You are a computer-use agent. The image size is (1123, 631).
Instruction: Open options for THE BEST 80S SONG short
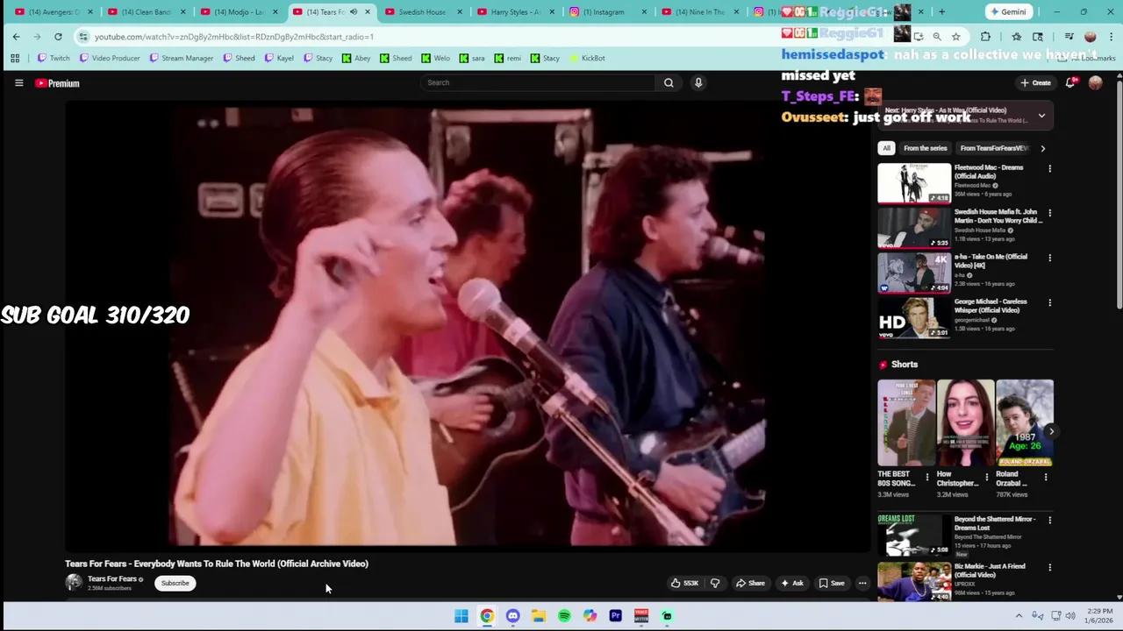[926, 477]
